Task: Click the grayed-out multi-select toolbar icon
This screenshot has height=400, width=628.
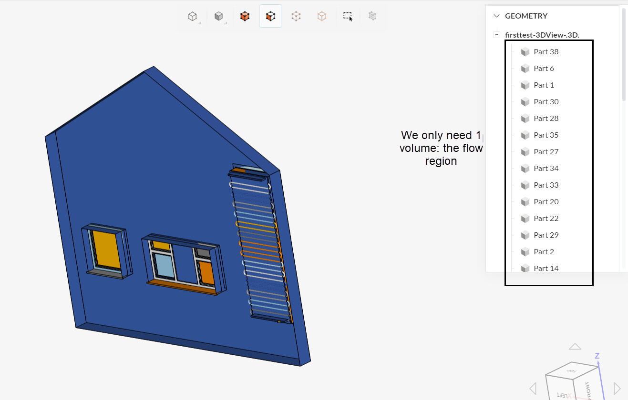Action: 372,16
